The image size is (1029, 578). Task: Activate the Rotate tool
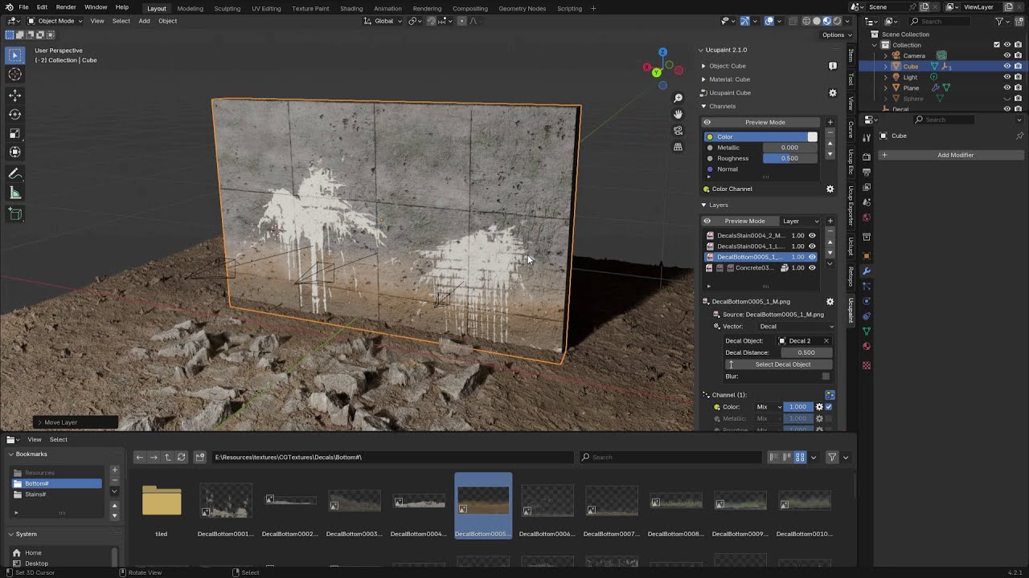pos(14,114)
